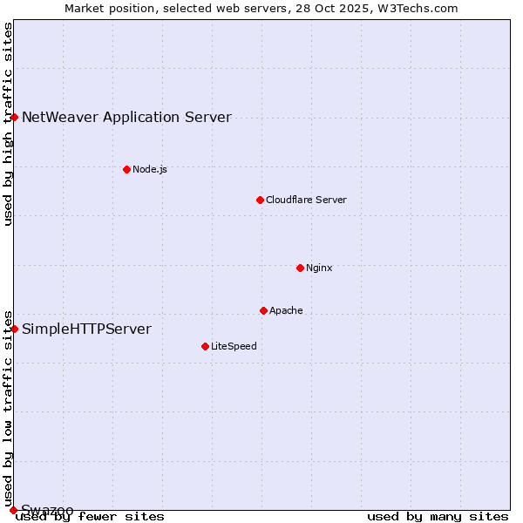Click the chart title mentioning W3Techs.com

click(261, 8)
